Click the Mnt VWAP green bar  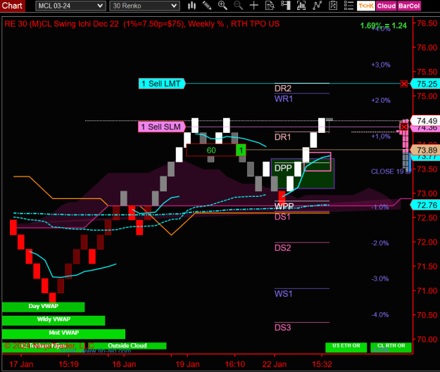[63, 333]
